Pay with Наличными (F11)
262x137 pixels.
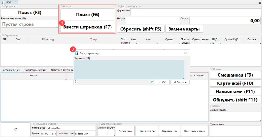(235, 91)
